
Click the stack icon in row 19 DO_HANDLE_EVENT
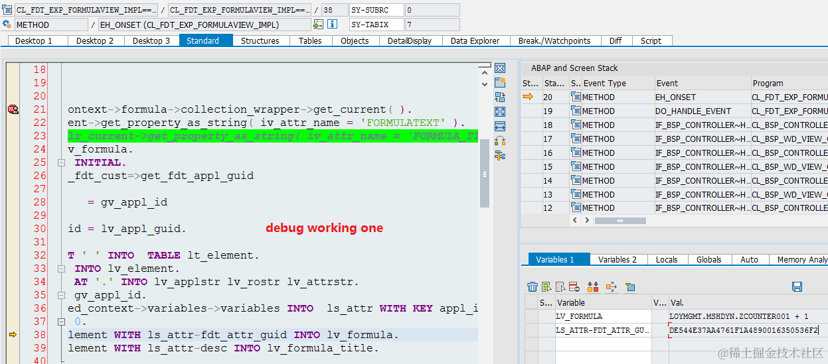(x=576, y=111)
